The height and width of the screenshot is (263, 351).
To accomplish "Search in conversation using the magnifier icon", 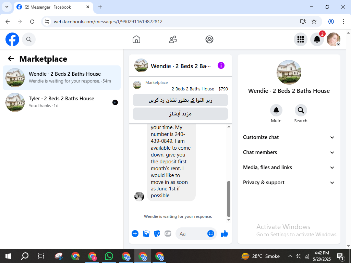I will click(301, 110).
